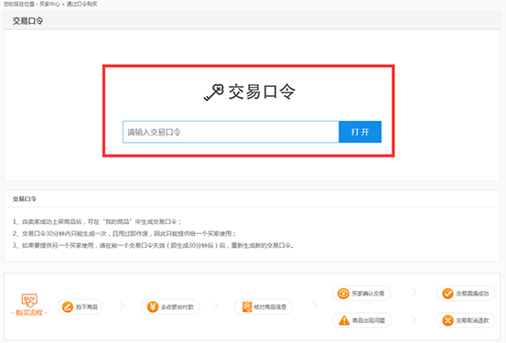Click the clipboard icon for 核对商品信息
506x343 pixels.
[247, 306]
